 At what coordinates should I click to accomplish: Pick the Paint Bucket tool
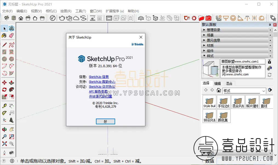coord(4,36)
